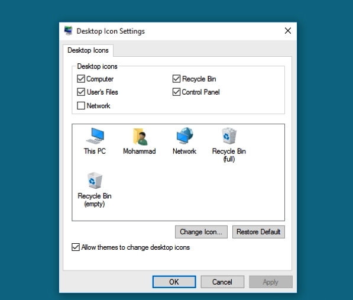
Task: Enable the Network checkbox
Action: [81, 105]
